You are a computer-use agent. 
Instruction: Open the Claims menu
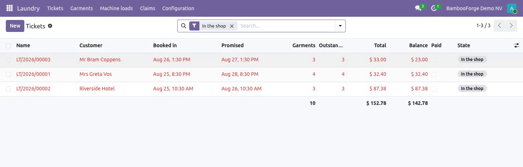147,8
